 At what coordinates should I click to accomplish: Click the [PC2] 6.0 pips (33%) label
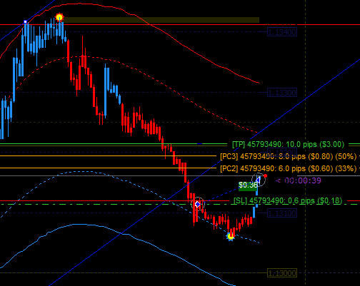288,168
